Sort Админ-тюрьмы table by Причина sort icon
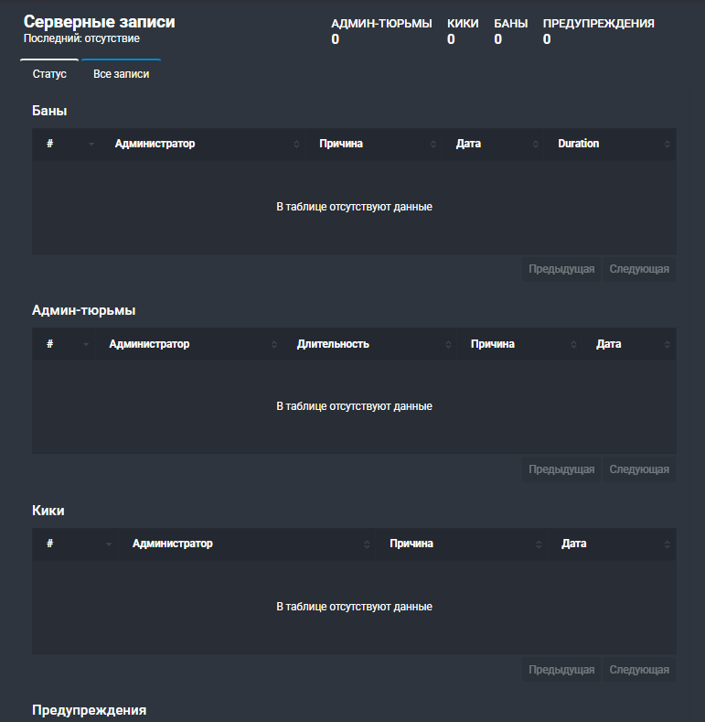Screen dimensions: 705x722 [x=573, y=344]
